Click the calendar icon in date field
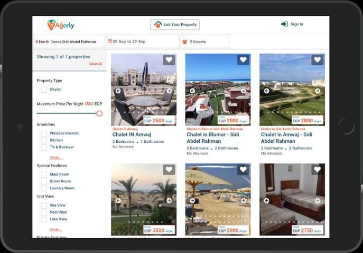This screenshot has width=363, height=253. click(x=110, y=41)
